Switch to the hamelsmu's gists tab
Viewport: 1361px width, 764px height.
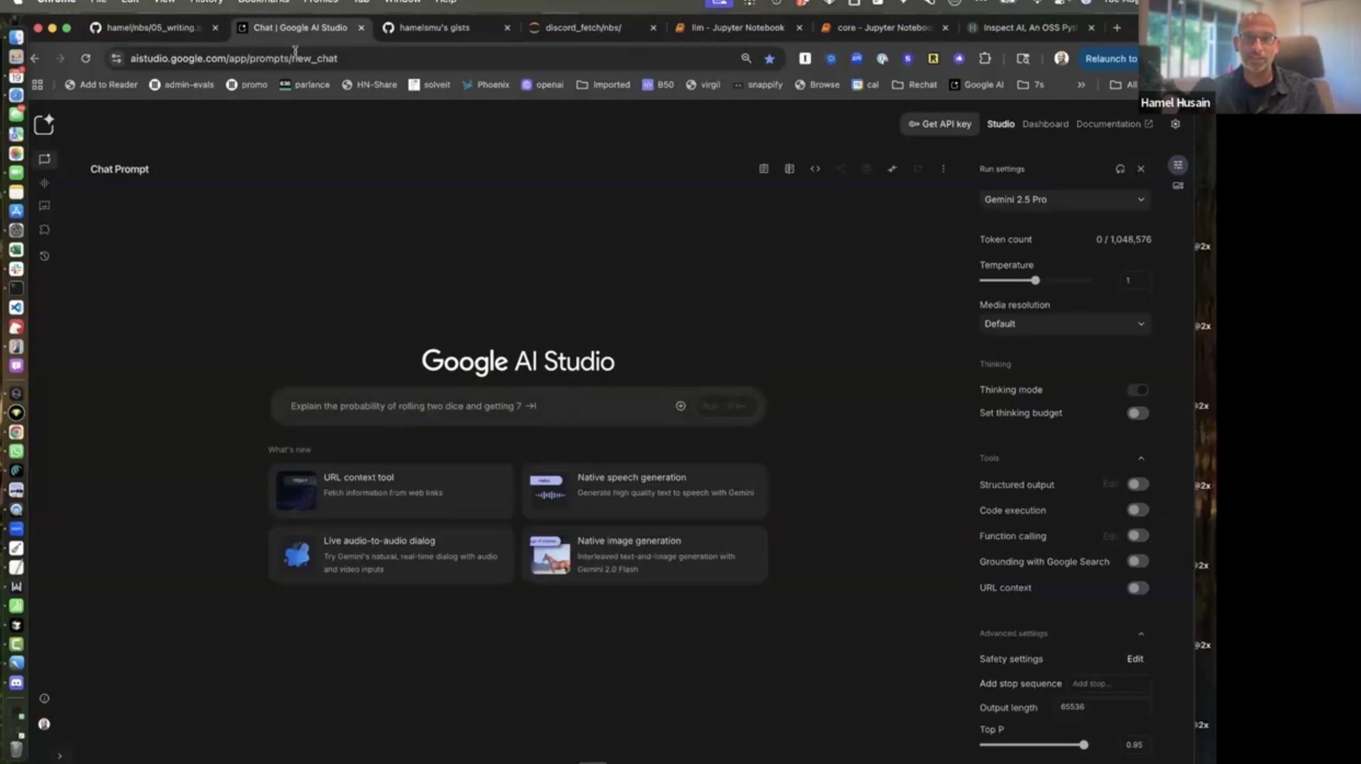pyautogui.click(x=434, y=27)
